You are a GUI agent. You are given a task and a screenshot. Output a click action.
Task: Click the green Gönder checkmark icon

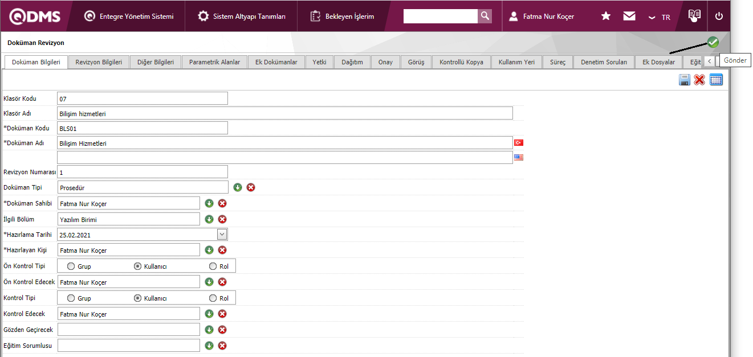tap(713, 42)
